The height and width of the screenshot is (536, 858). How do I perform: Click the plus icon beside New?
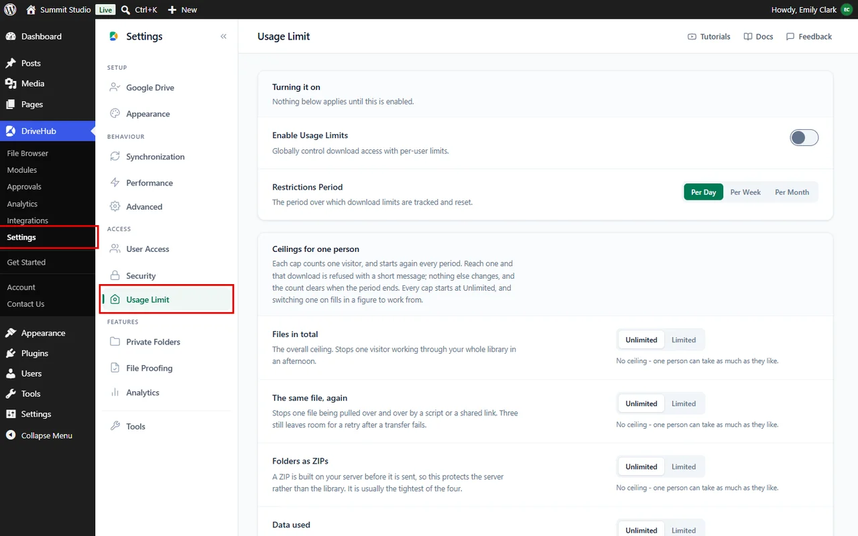(172, 10)
